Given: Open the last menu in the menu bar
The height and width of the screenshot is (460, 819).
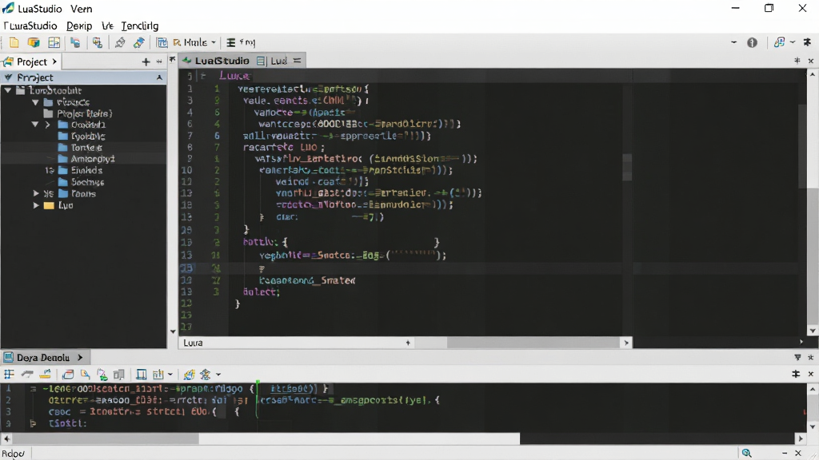Looking at the screenshot, I should click(x=140, y=26).
